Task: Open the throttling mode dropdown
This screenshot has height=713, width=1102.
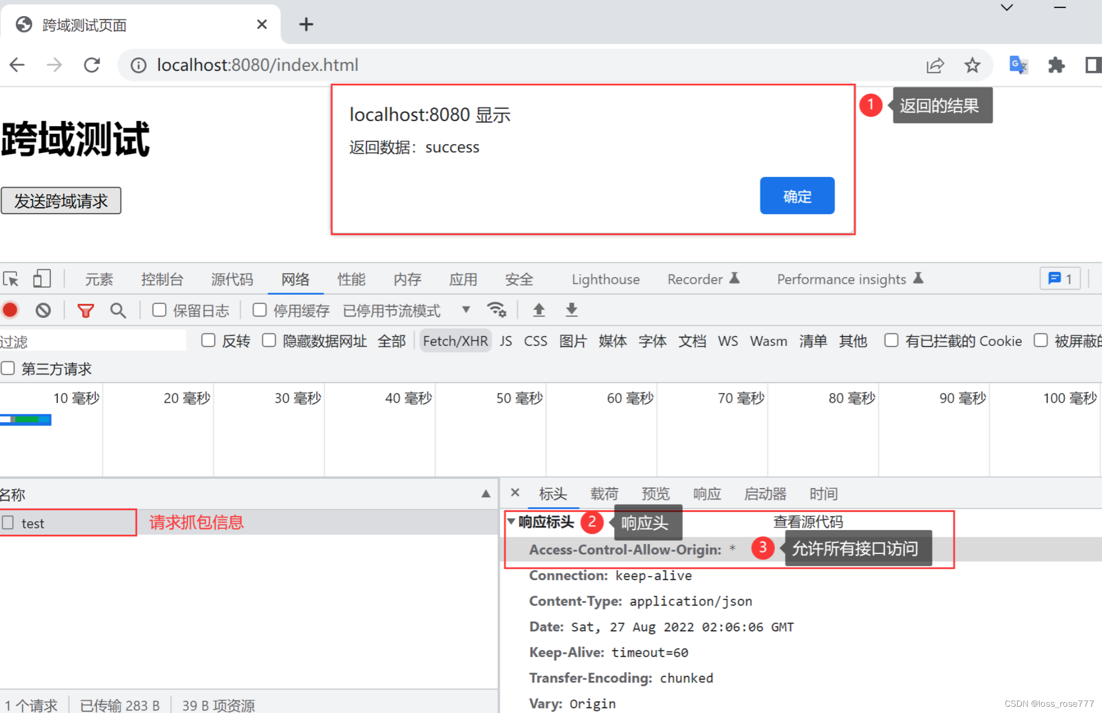Action: pos(407,310)
